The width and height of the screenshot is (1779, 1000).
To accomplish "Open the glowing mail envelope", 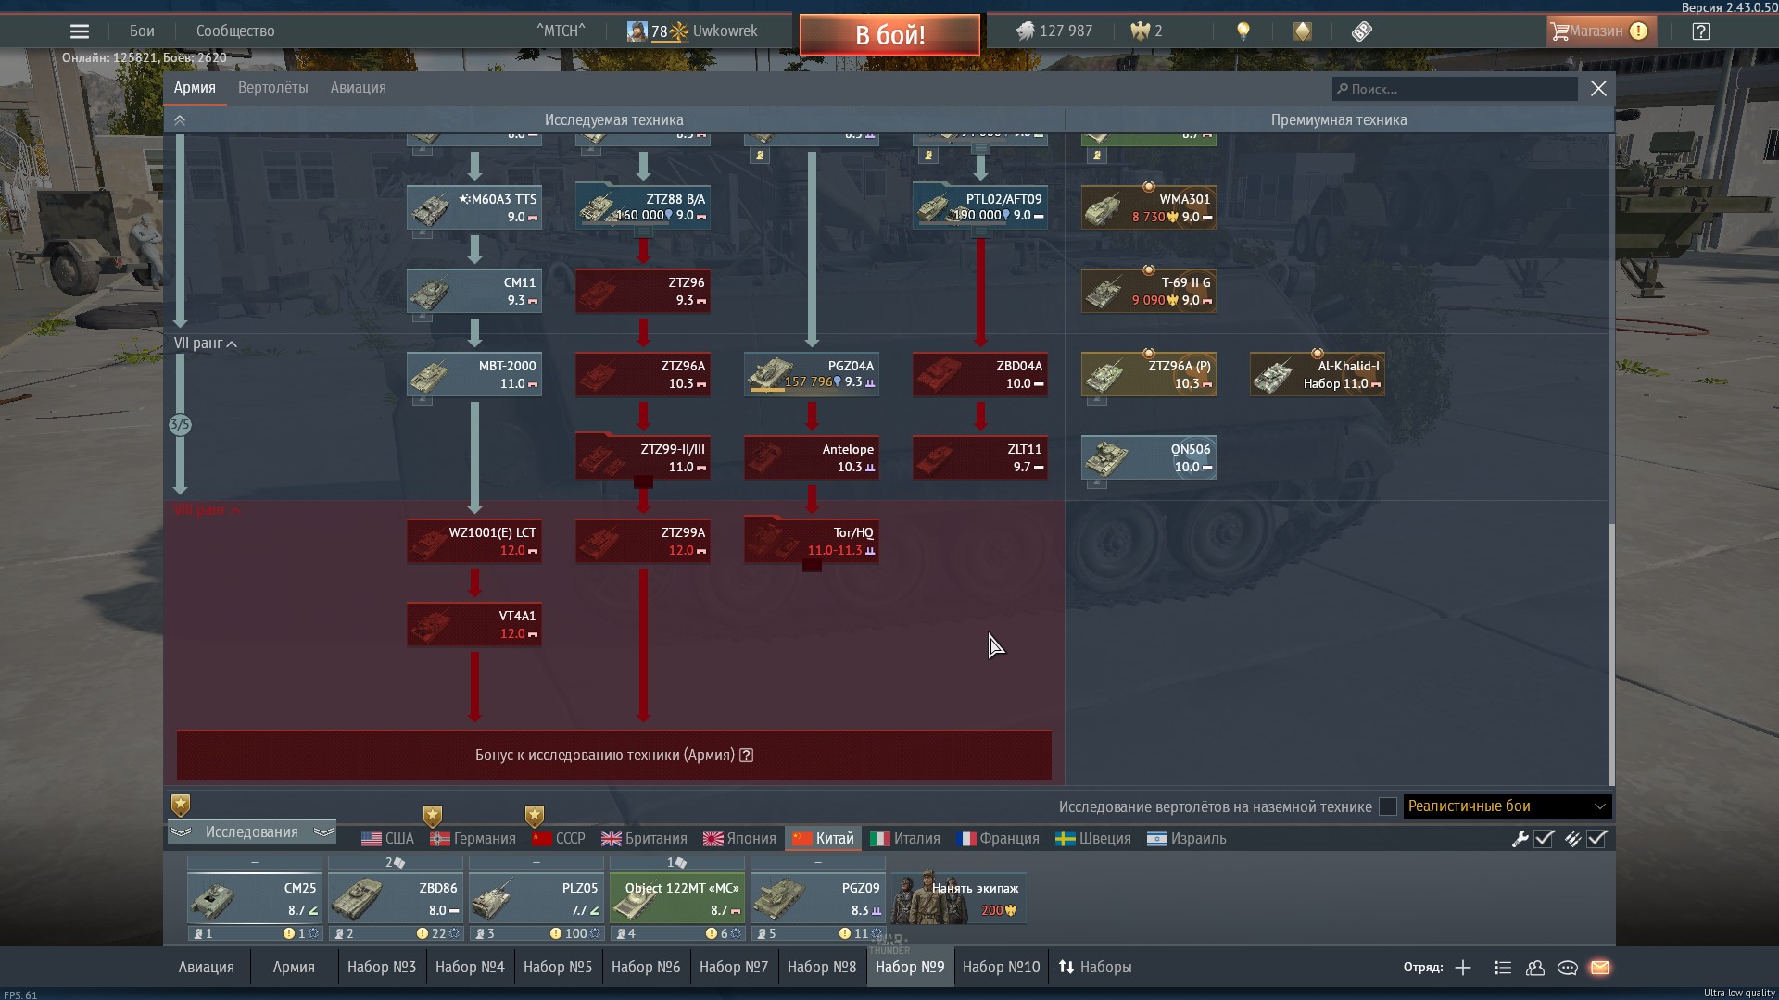I will [1600, 968].
